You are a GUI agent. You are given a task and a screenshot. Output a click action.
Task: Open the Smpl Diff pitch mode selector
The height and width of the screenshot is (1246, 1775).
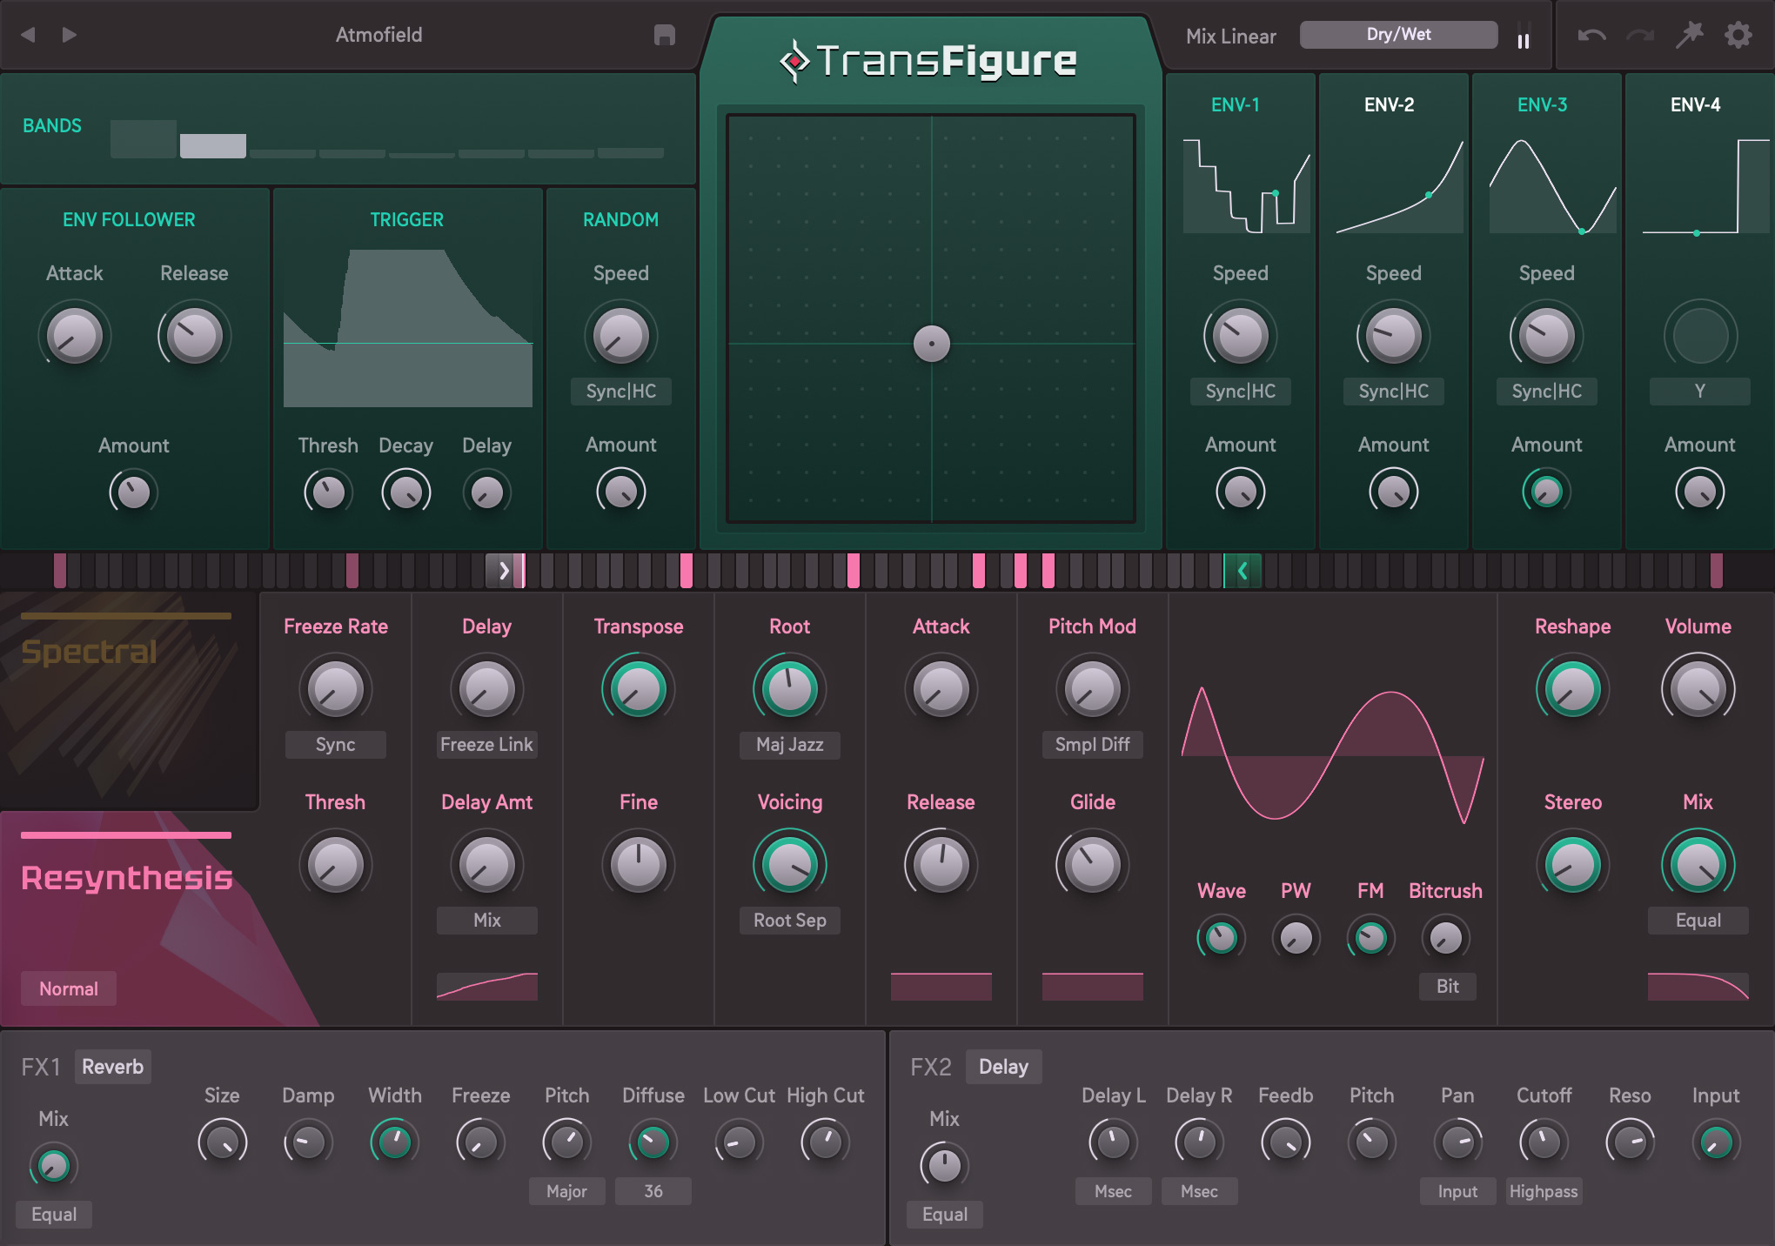click(1092, 745)
